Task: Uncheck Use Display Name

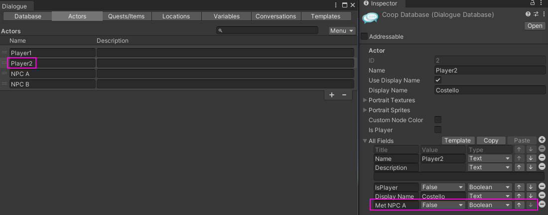Action: click(437, 80)
